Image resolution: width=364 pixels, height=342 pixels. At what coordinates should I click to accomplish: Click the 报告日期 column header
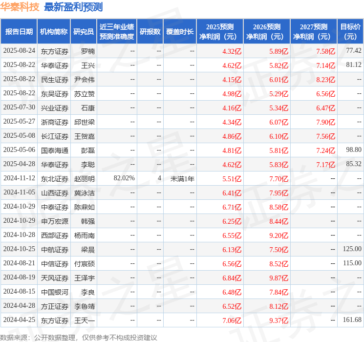[x=19, y=32]
